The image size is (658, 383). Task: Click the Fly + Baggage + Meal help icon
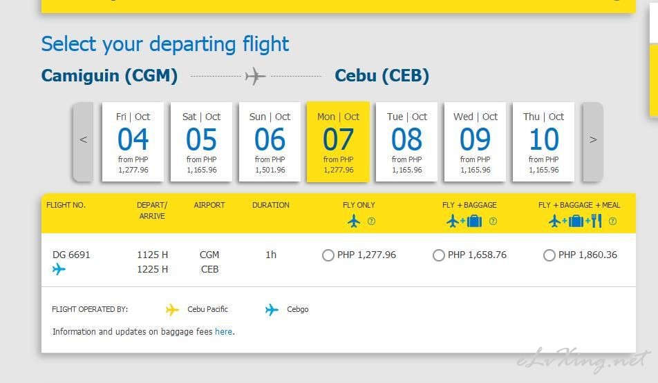[x=612, y=222]
